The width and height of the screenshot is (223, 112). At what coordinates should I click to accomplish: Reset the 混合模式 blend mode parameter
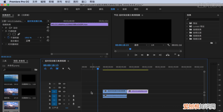tap(48, 40)
